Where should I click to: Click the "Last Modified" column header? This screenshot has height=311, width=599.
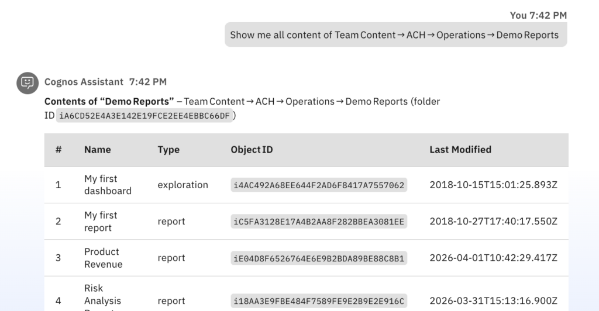tap(460, 150)
